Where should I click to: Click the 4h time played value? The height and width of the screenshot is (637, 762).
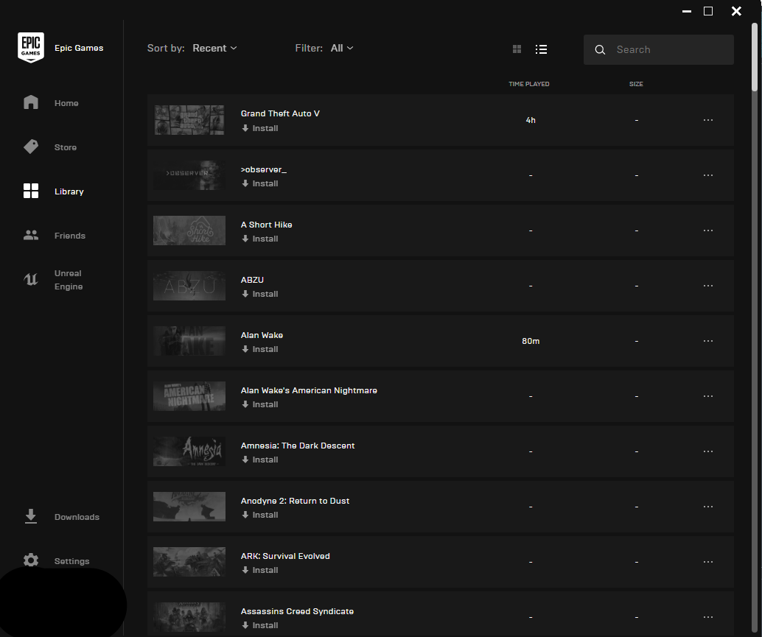530,120
